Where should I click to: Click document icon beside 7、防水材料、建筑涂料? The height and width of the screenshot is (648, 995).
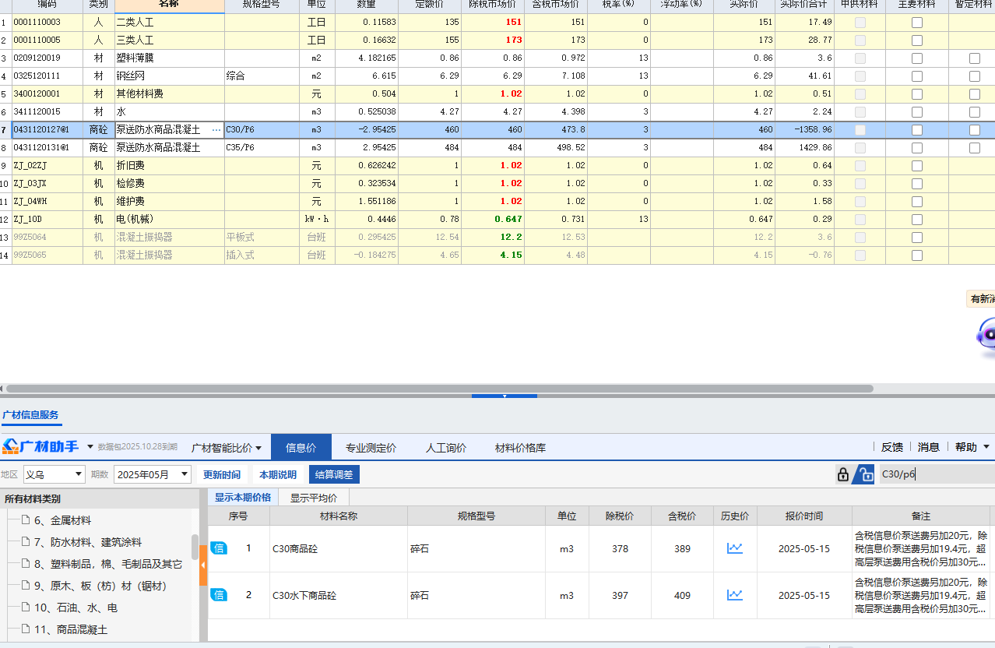pos(25,542)
